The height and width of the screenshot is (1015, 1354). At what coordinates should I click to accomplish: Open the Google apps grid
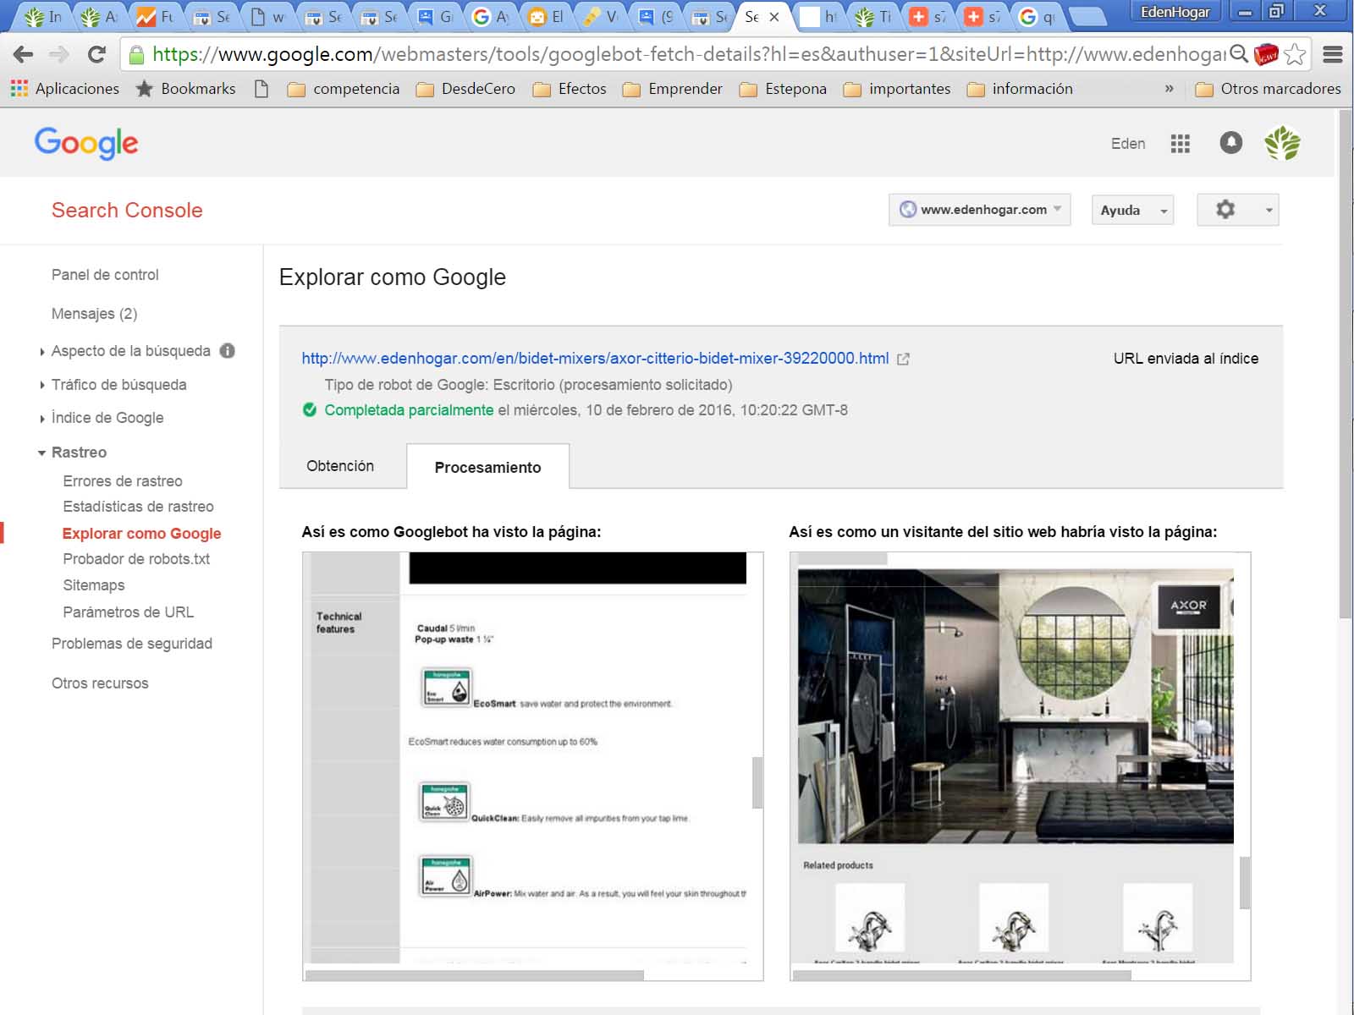point(1181,144)
